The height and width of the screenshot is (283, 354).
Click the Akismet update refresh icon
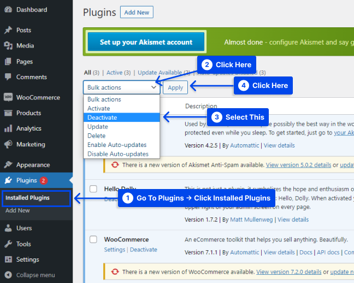pos(115,164)
